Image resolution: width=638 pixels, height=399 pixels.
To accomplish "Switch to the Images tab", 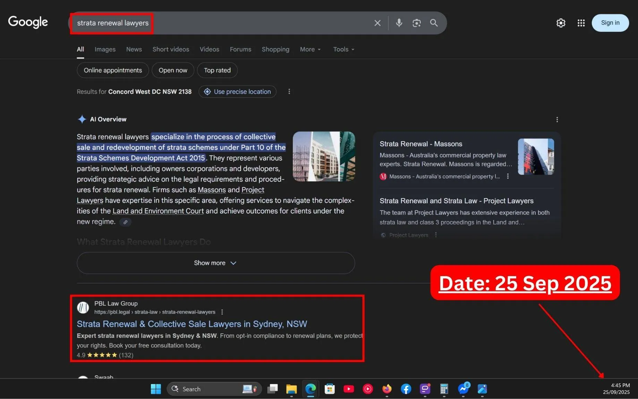I will pyautogui.click(x=105, y=49).
